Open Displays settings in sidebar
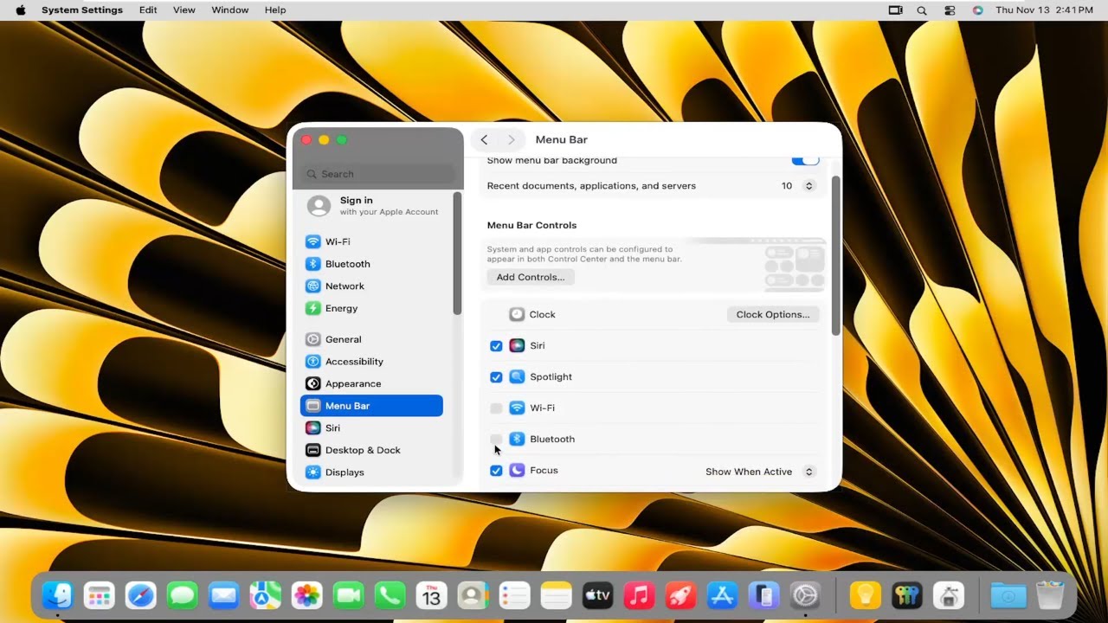Viewport: 1108px width, 623px height. (371, 472)
